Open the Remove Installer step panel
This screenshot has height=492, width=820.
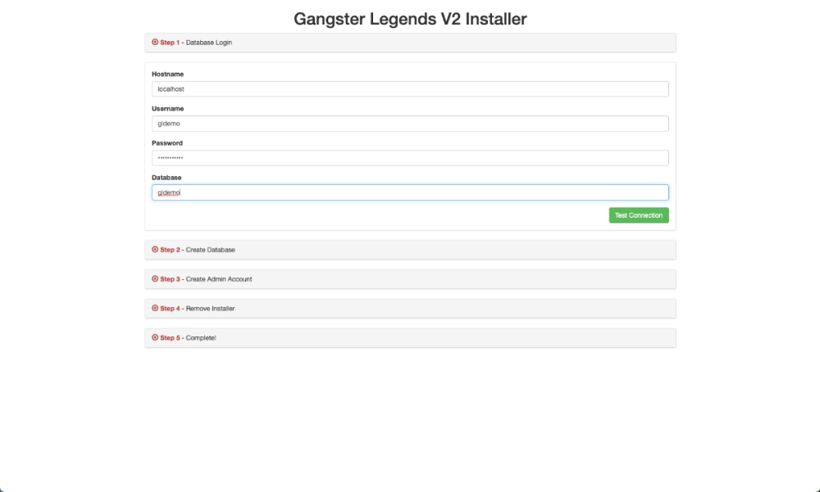[x=410, y=309]
